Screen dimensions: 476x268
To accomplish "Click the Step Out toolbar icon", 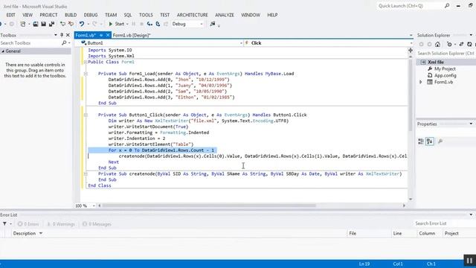I will [x=166, y=24].
